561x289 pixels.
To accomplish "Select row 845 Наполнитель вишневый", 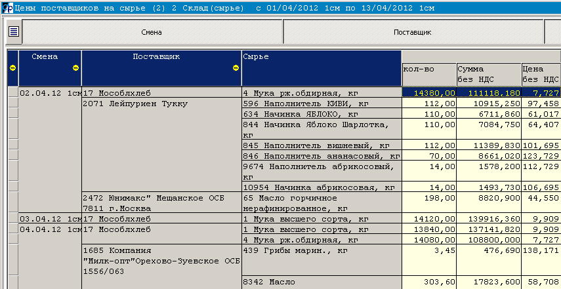I will pyautogui.click(x=322, y=145).
